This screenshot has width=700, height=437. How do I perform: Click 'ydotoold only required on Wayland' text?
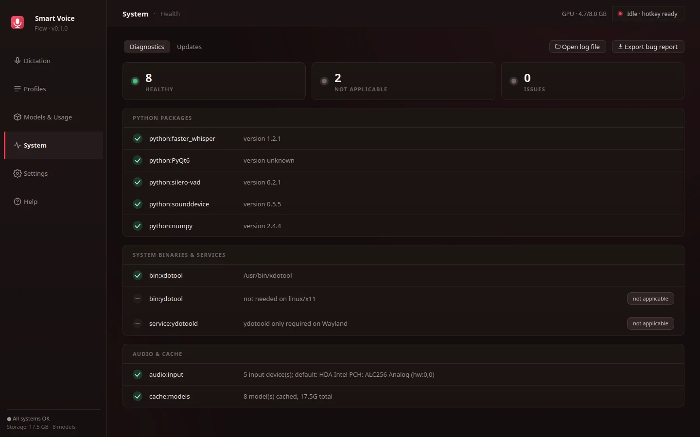point(296,323)
